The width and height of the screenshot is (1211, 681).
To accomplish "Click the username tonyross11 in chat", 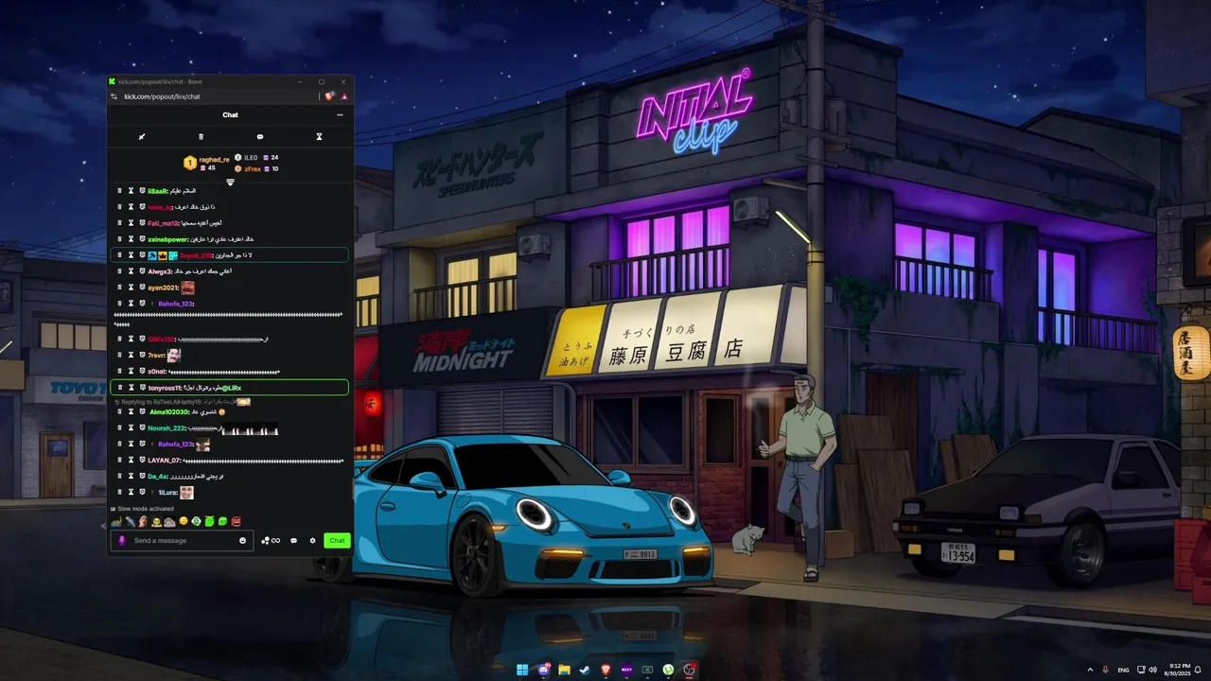I will (x=166, y=388).
